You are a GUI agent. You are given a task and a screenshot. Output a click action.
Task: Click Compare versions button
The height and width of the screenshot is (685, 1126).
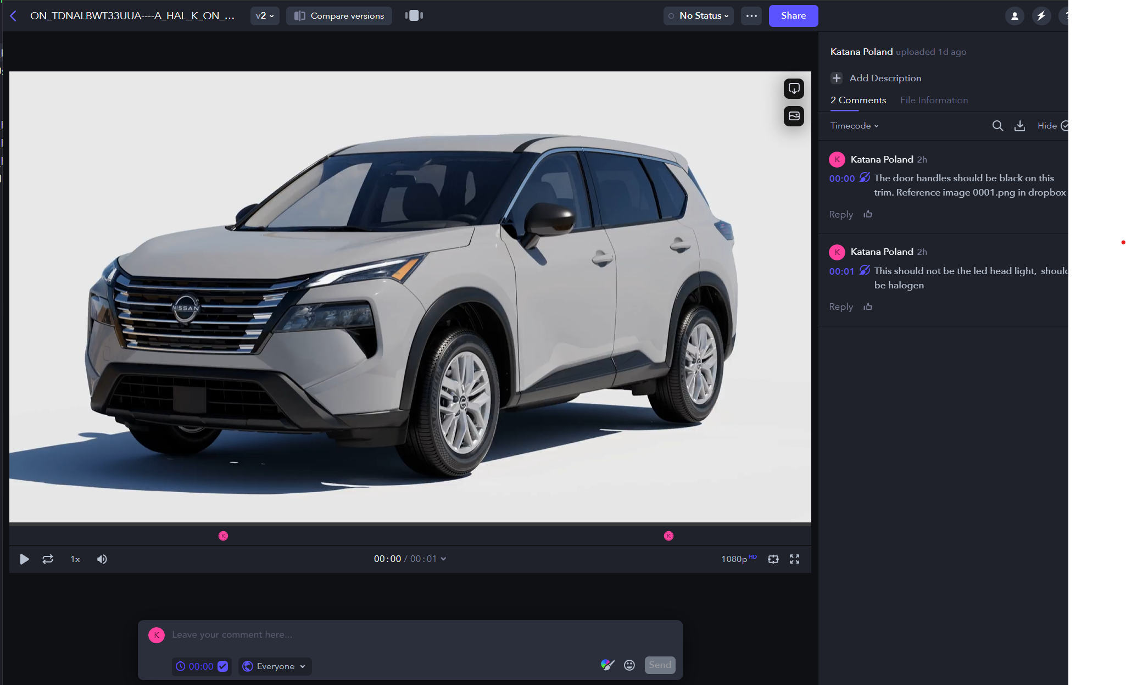click(339, 16)
